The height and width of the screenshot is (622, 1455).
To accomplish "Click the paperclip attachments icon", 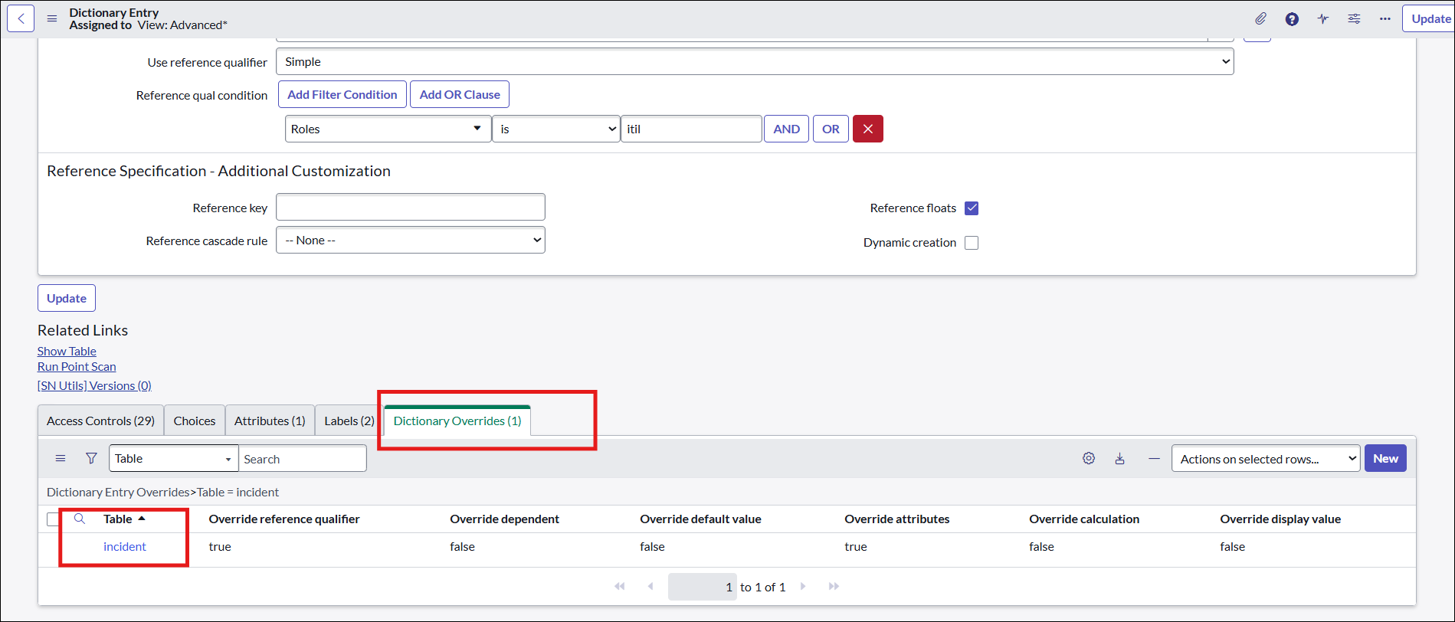I will (1260, 18).
